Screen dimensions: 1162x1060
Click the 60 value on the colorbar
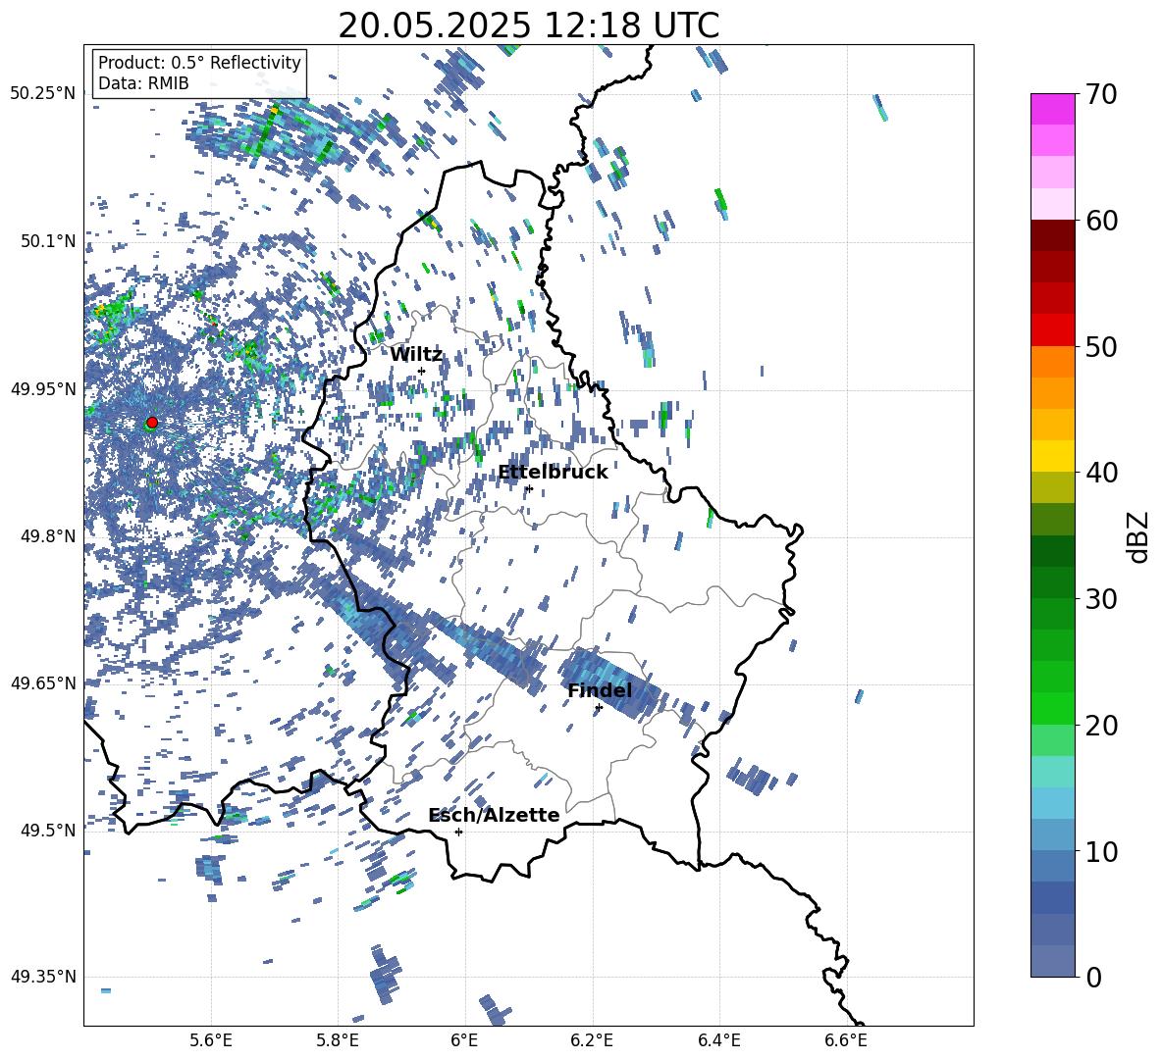(1101, 221)
